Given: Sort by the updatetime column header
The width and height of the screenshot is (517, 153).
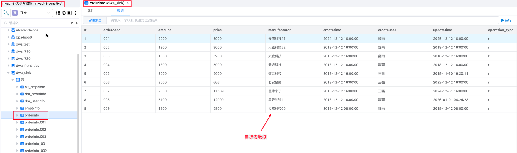Looking at the screenshot, I should click(443, 30).
